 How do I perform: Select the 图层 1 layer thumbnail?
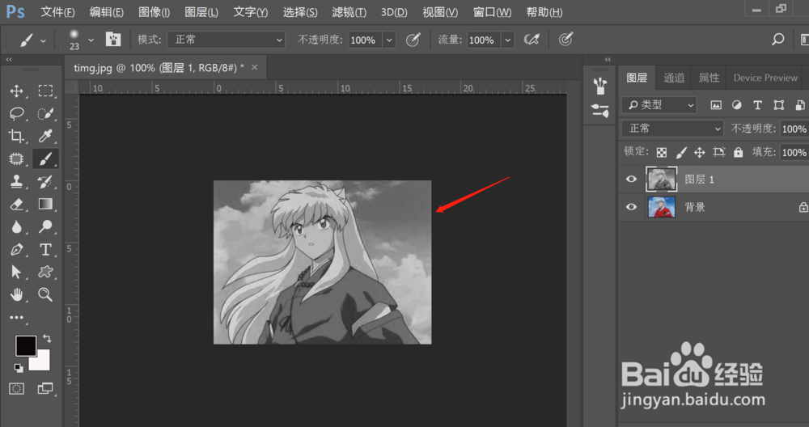pos(661,179)
